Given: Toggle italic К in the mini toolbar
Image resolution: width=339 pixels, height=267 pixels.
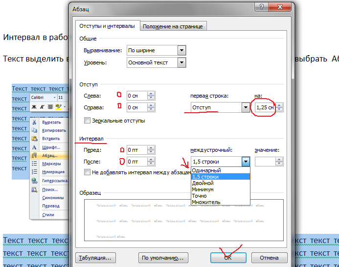Looking at the screenshot, I should coord(42,106).
